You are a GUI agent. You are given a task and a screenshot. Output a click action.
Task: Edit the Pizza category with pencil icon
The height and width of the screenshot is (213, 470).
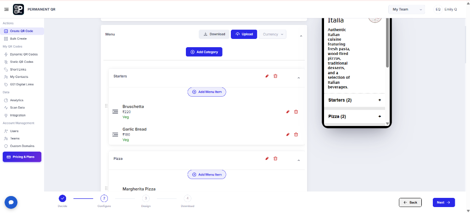[x=267, y=158]
